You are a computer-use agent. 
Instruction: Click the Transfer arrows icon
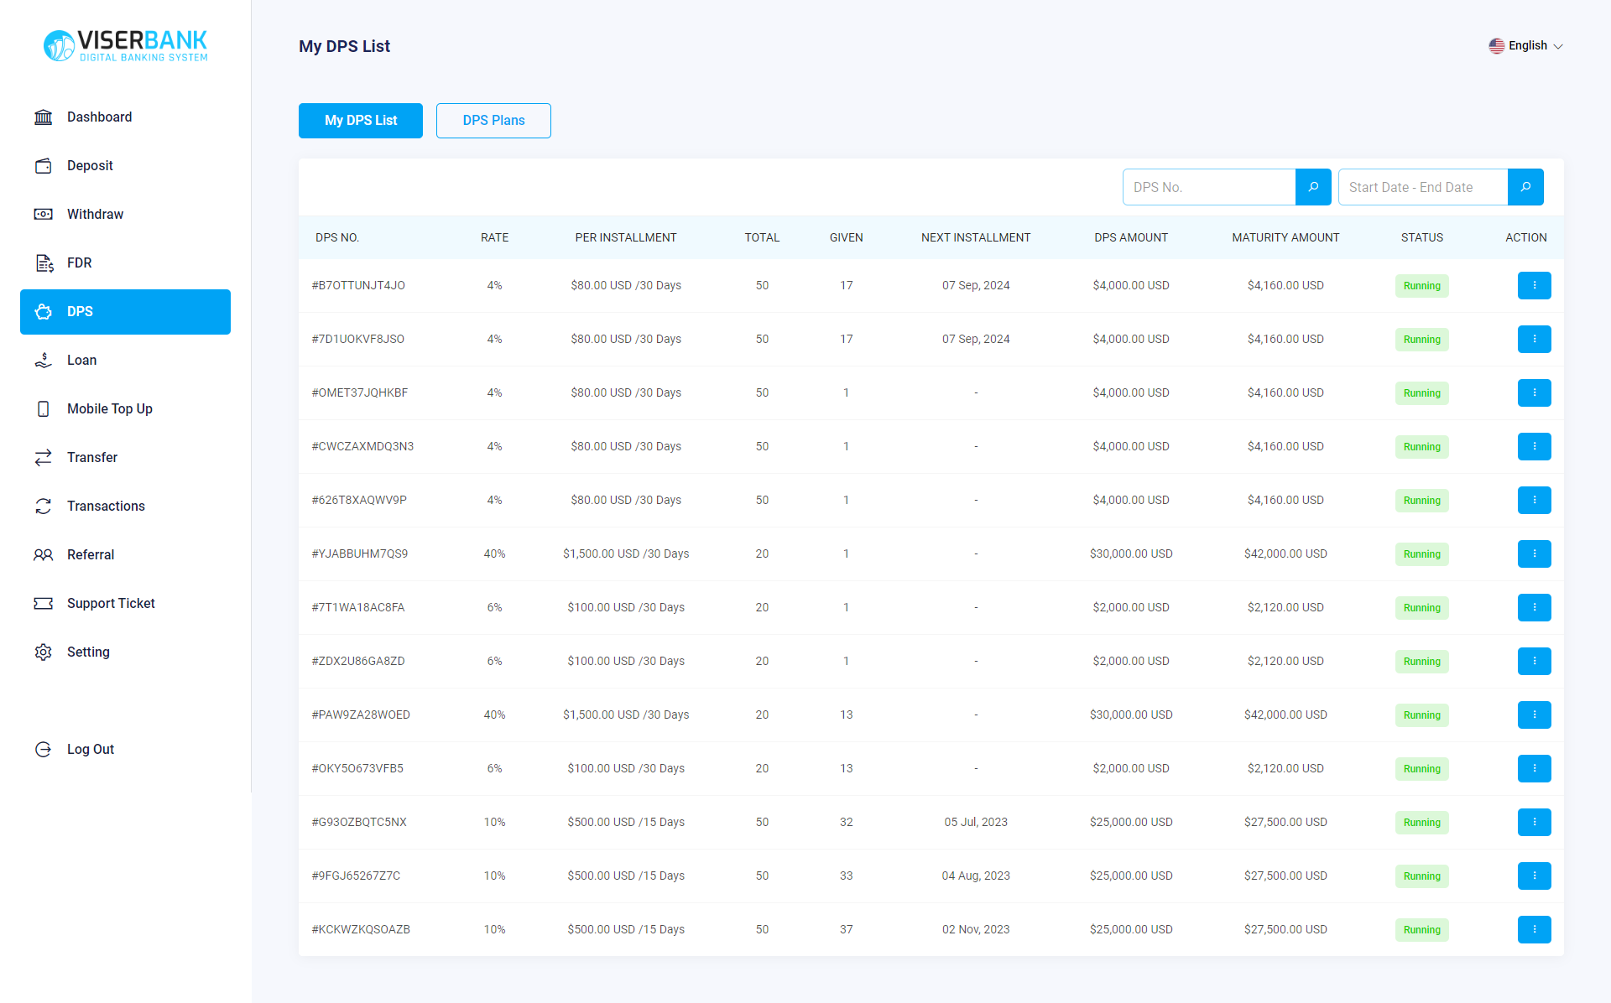click(44, 458)
